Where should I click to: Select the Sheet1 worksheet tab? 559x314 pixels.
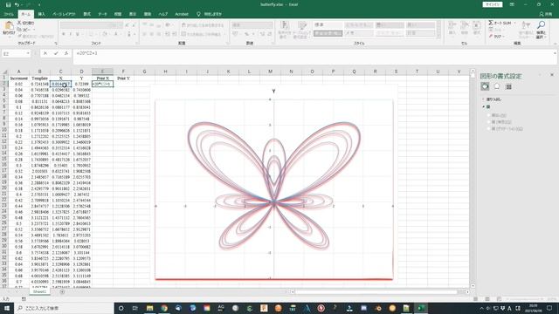click(39, 292)
